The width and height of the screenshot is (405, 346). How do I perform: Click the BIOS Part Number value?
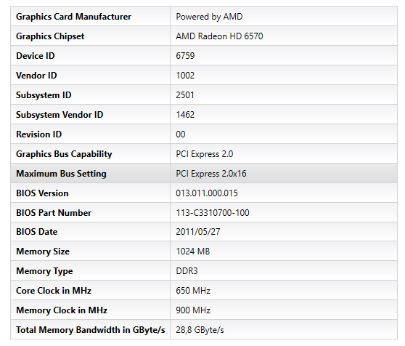coord(213,213)
